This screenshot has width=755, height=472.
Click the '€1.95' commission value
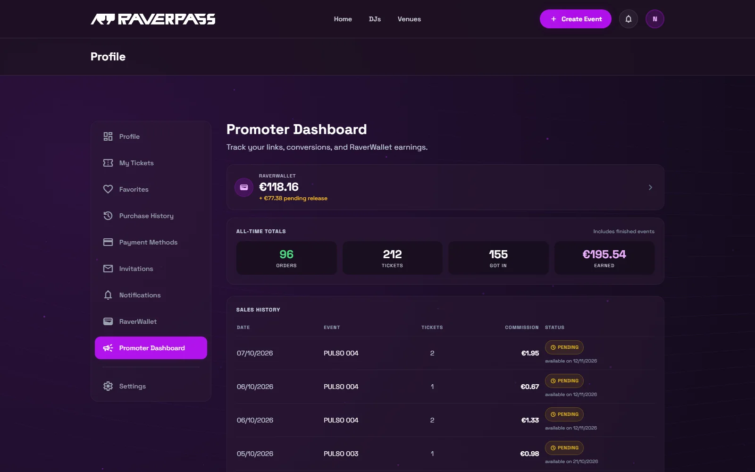(530, 353)
